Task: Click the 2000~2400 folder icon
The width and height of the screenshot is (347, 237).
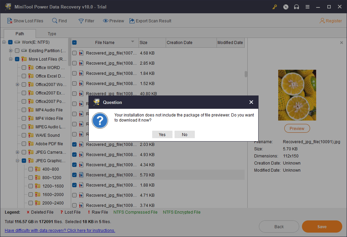Action: point(38,203)
